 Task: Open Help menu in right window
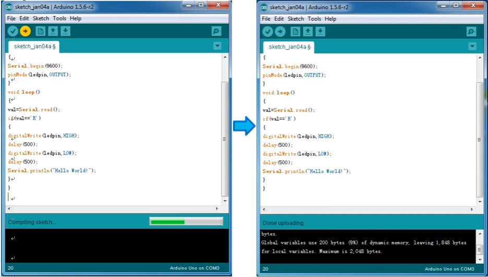point(331,19)
